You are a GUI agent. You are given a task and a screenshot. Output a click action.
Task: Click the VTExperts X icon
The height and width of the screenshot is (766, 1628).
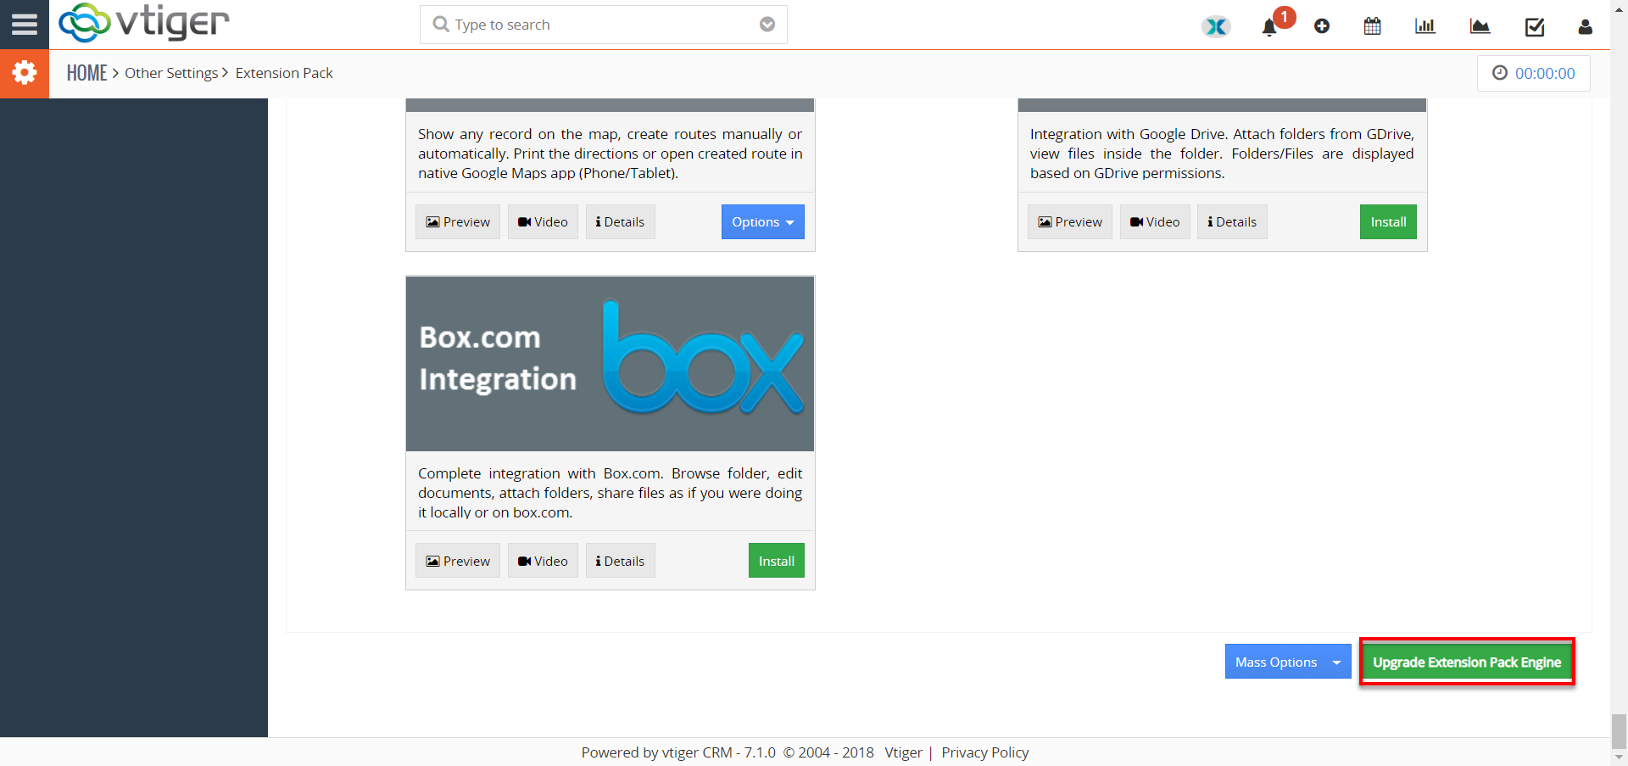[x=1216, y=26]
